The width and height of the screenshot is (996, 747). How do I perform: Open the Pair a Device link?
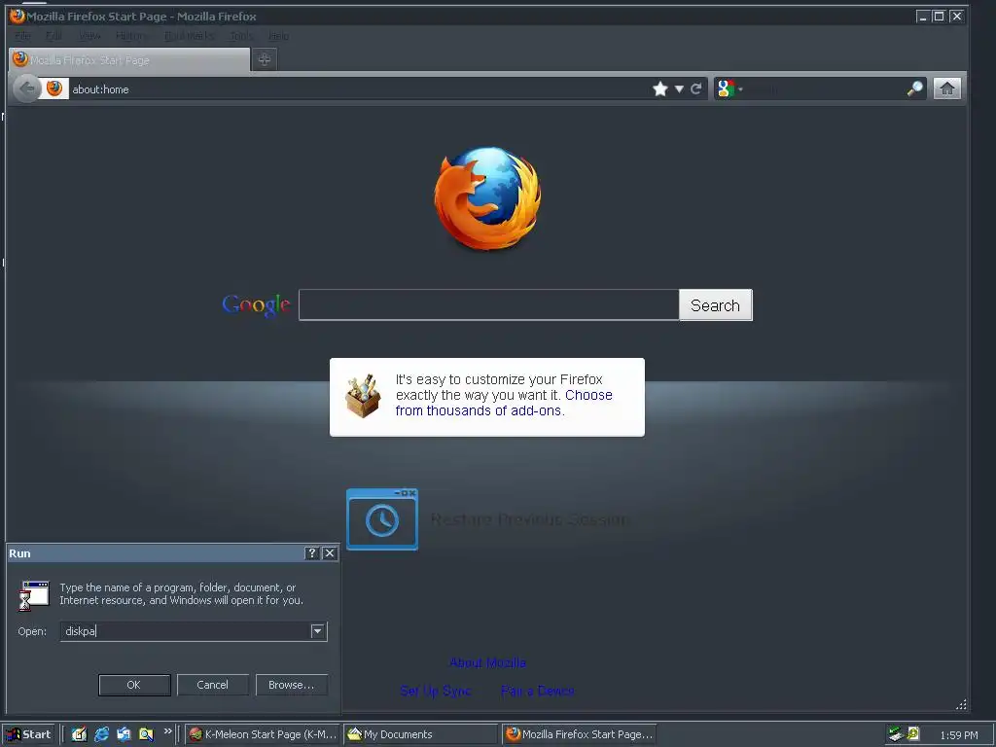(x=537, y=691)
